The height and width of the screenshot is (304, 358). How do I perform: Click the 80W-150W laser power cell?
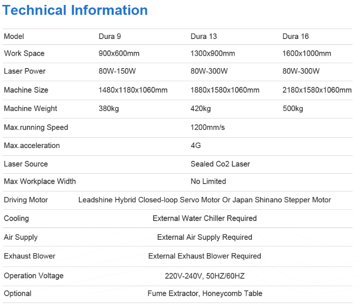pos(117,71)
